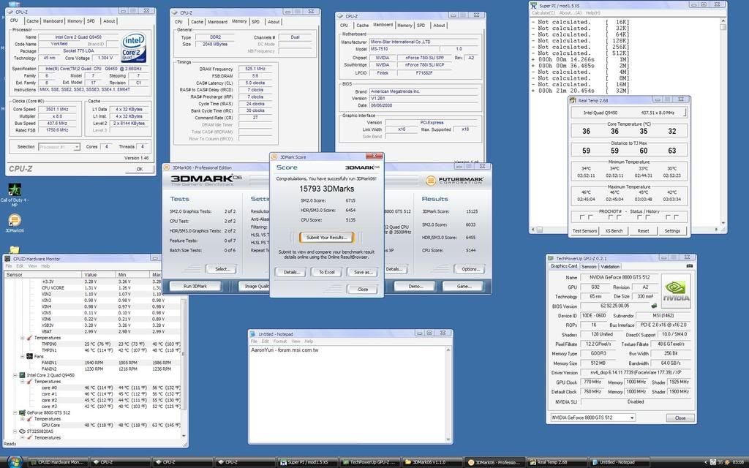Click the Select... button under Tests
749x468 pixels.
tap(222, 269)
